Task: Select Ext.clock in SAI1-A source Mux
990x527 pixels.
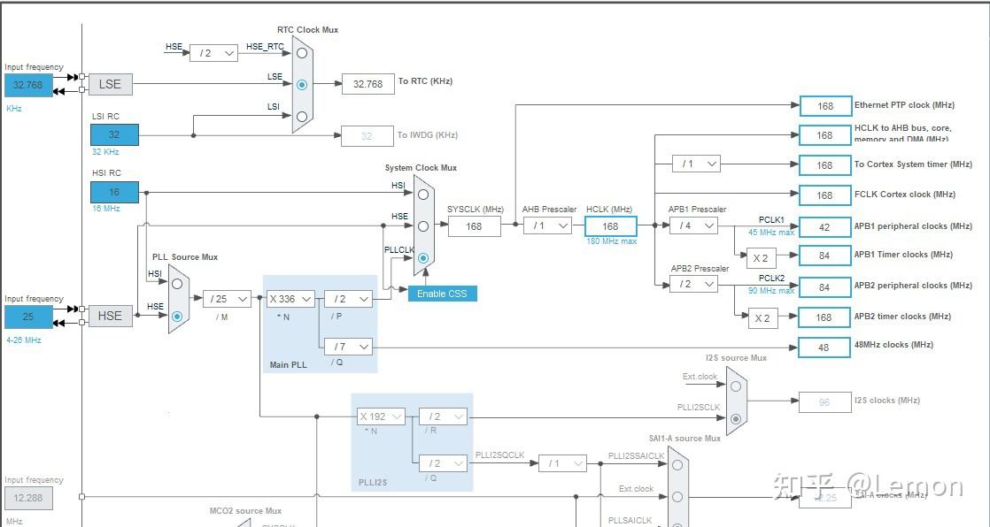Action: coord(677,497)
